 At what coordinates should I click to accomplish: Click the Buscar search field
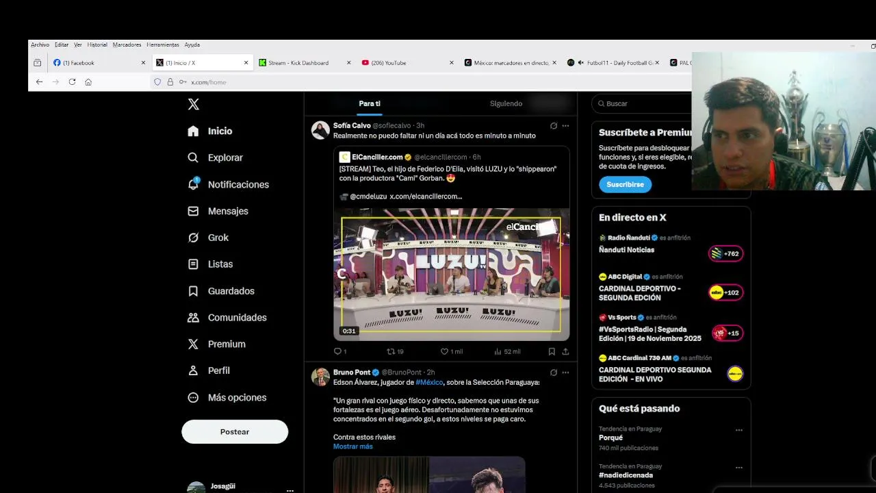pyautogui.click(x=643, y=103)
